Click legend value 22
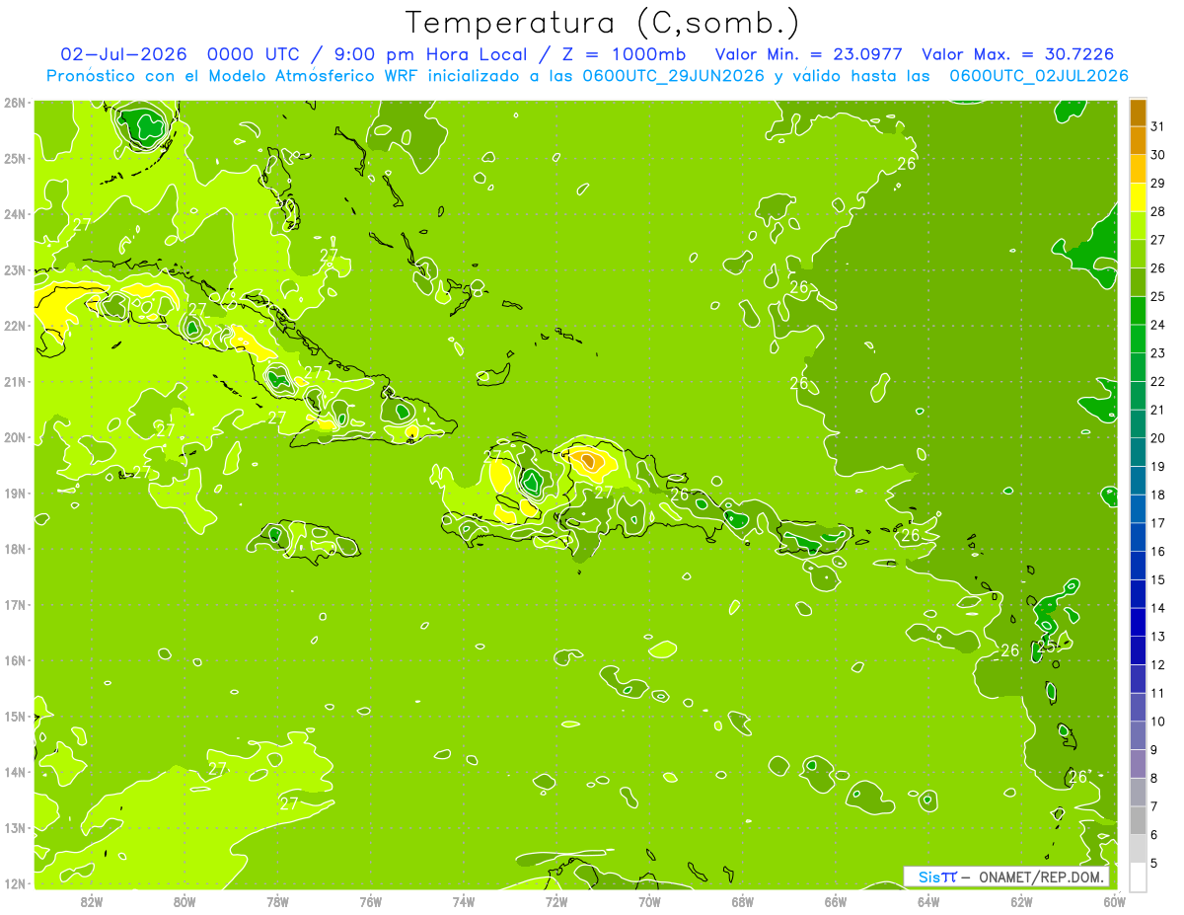This screenshot has width=1184, height=915. [1158, 381]
